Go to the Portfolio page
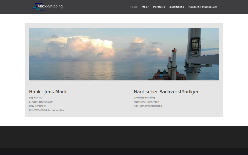 pos(159,7)
